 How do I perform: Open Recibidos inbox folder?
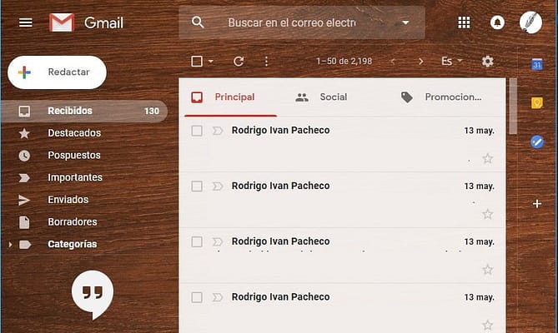(84, 111)
